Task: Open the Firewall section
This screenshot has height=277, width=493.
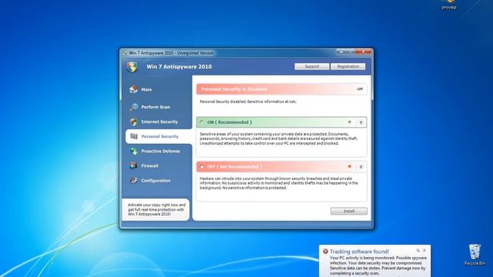Action: coord(149,165)
